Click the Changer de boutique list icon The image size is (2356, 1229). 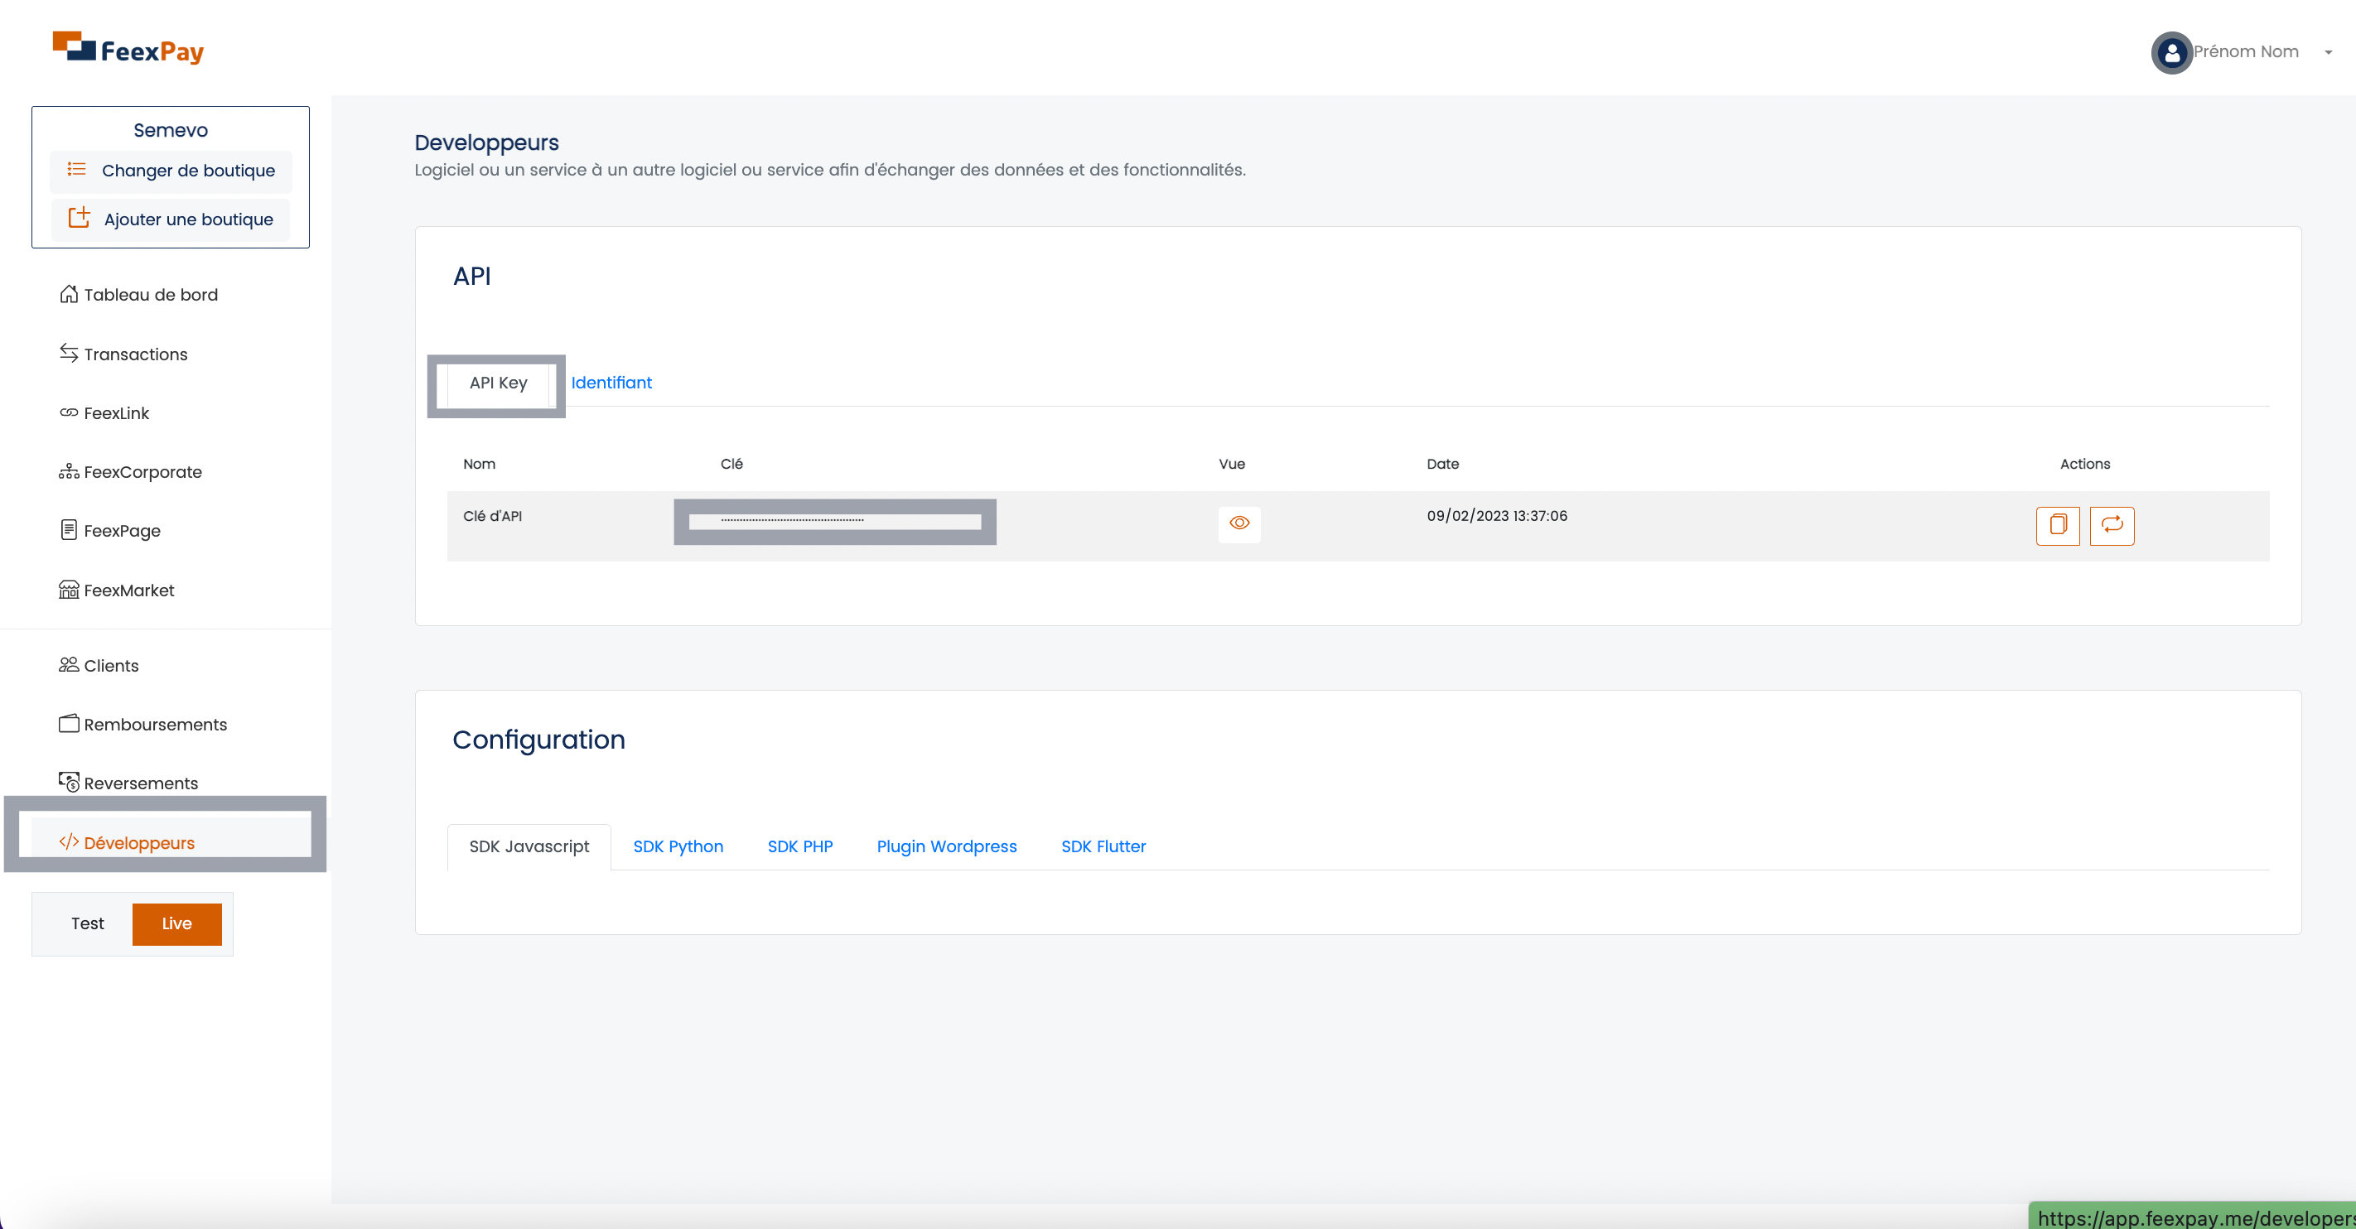click(x=77, y=170)
